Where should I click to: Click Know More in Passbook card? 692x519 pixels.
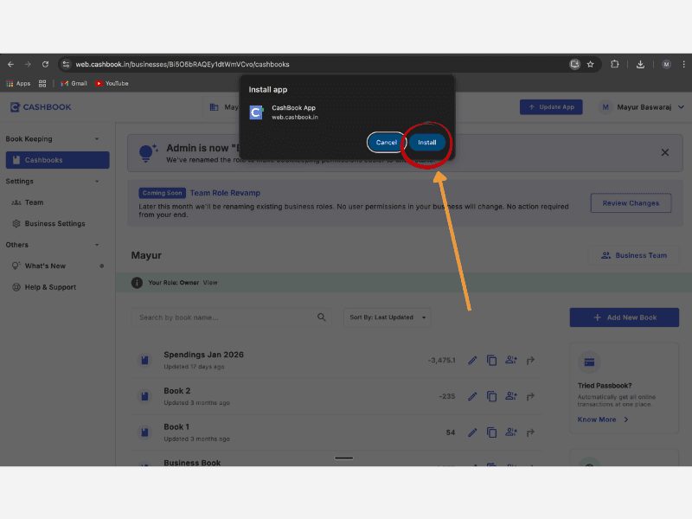[x=603, y=420]
